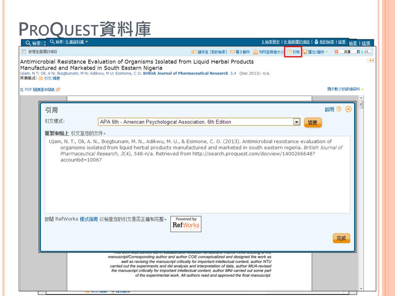Click inside the APA citation text box
The image size is (395, 296).
tap(197, 175)
